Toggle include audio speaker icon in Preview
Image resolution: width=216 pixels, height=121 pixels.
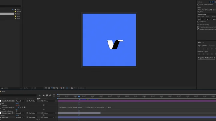click(x=213, y=2)
